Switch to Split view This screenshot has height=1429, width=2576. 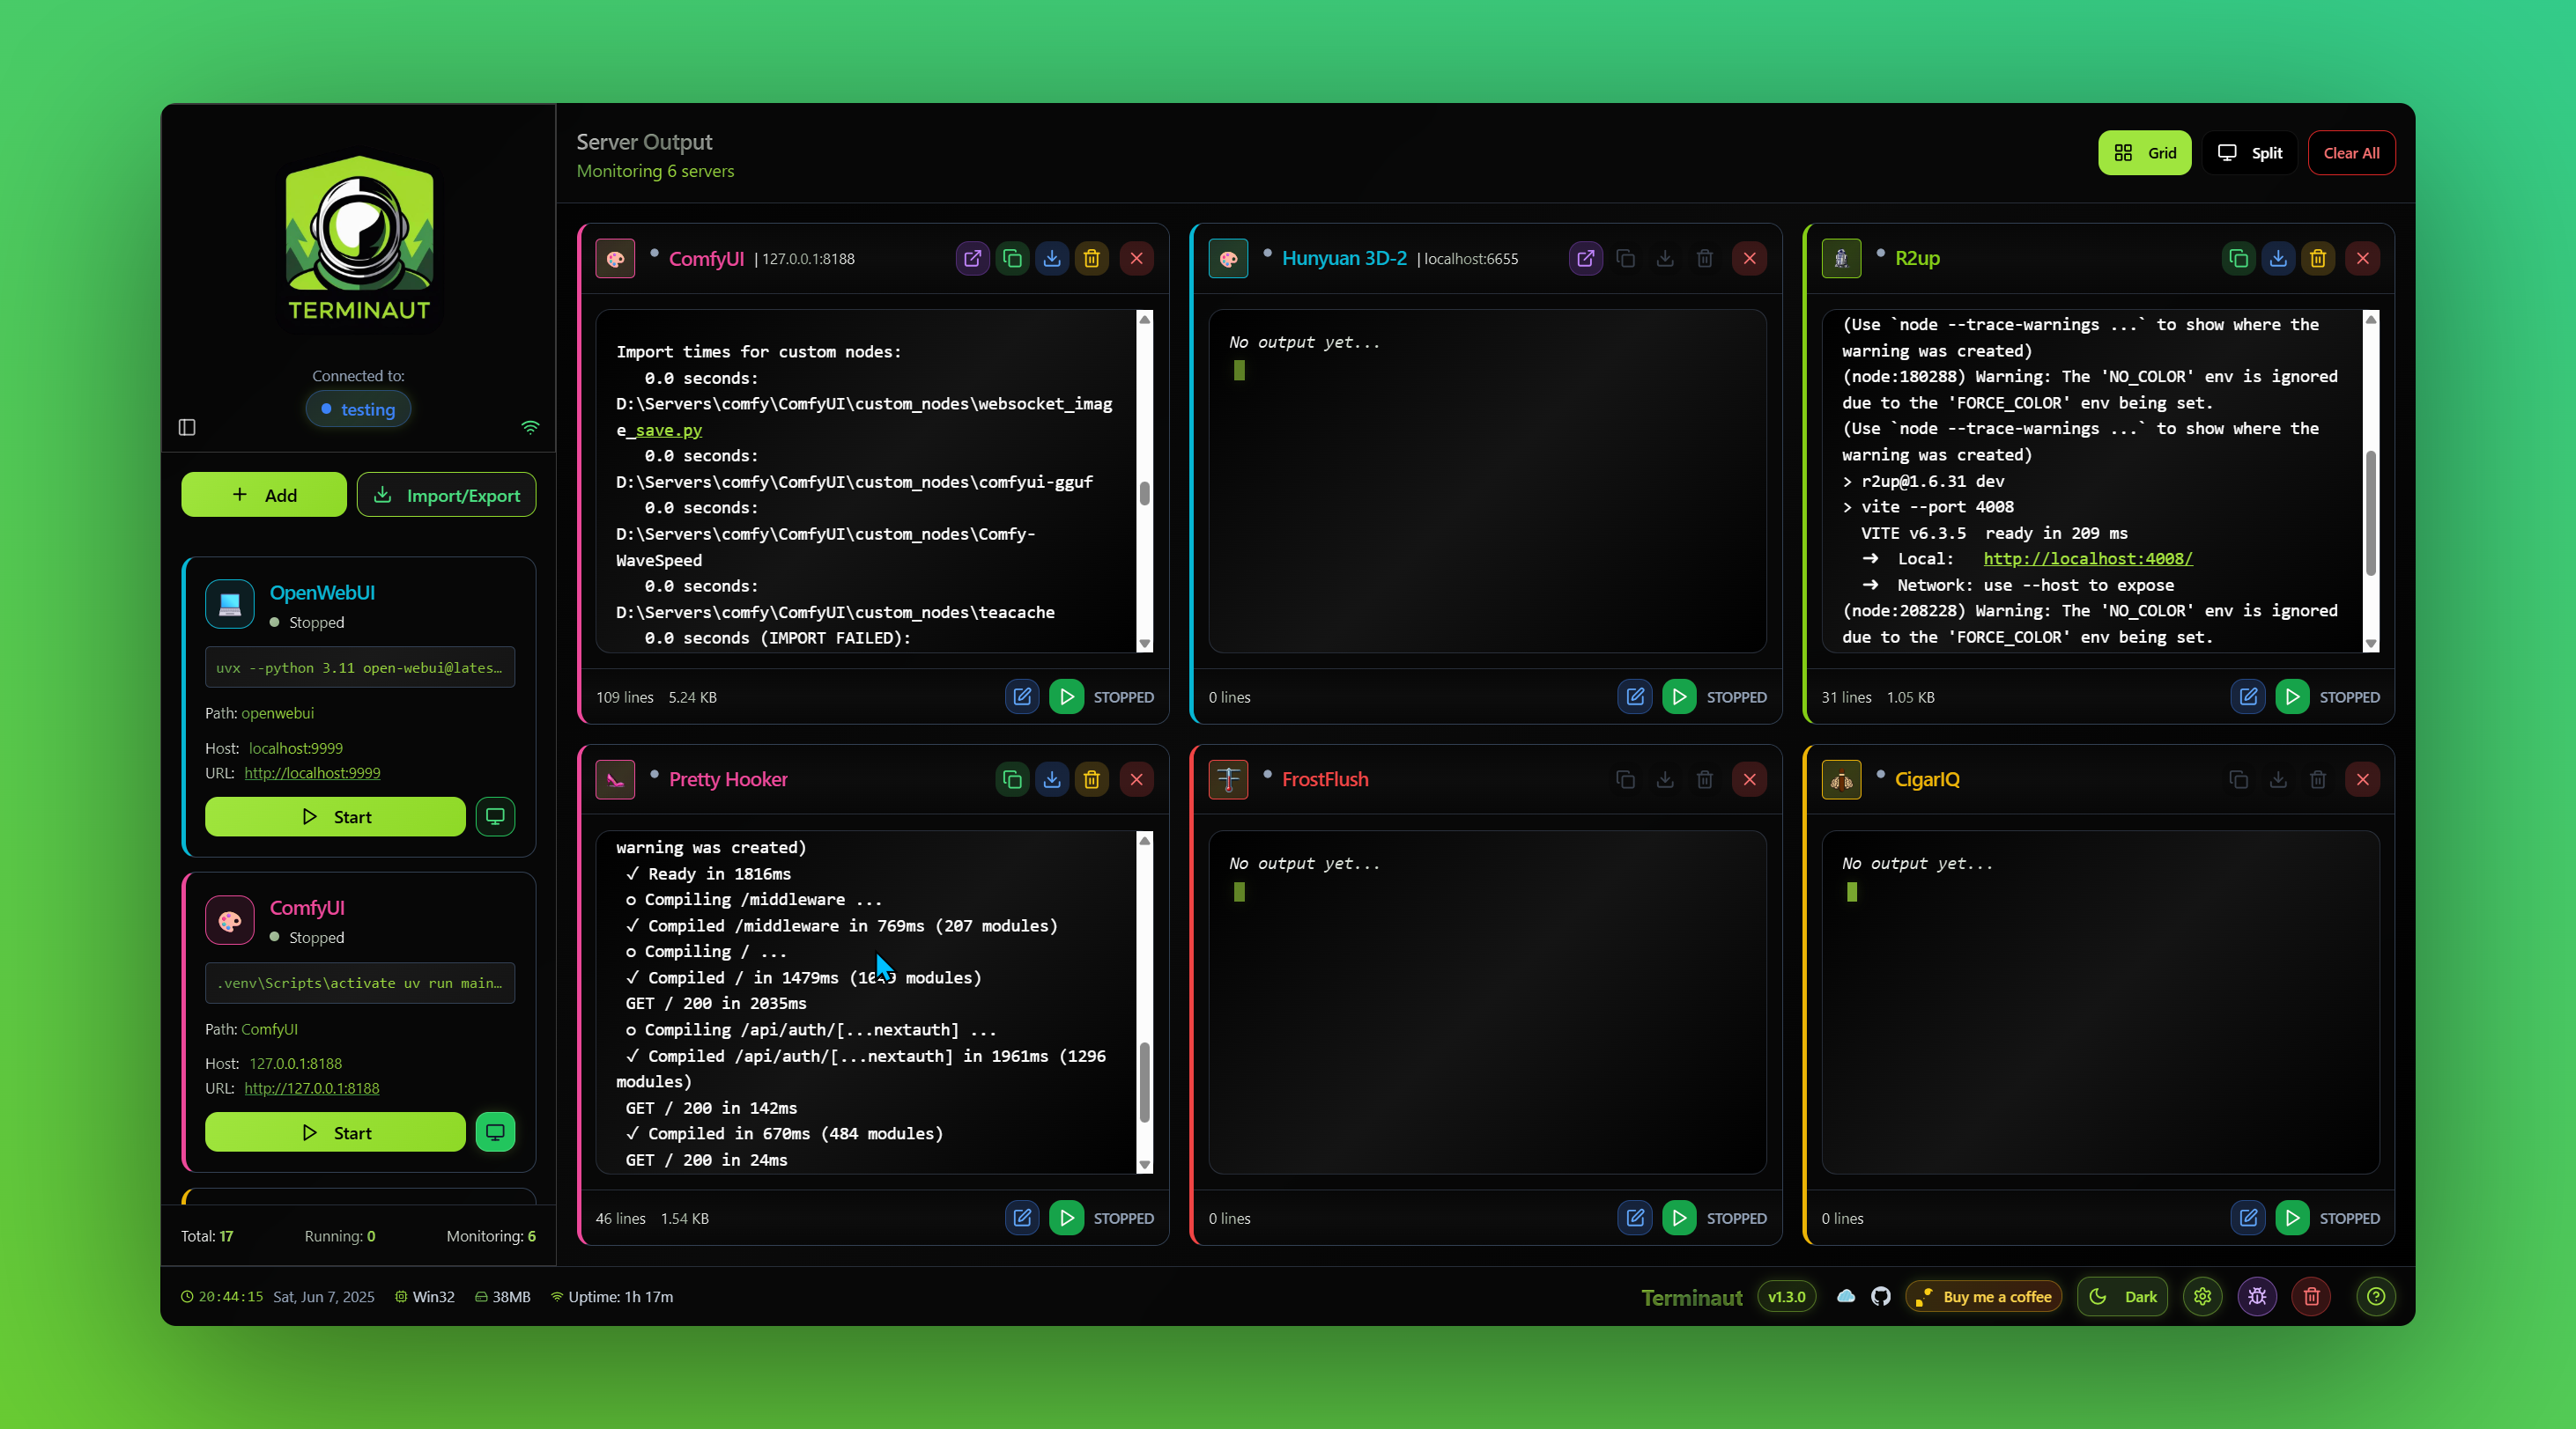2250,153
